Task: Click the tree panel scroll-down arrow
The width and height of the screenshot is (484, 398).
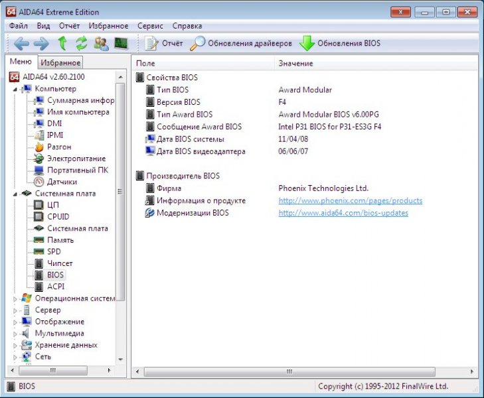Action: point(121,359)
